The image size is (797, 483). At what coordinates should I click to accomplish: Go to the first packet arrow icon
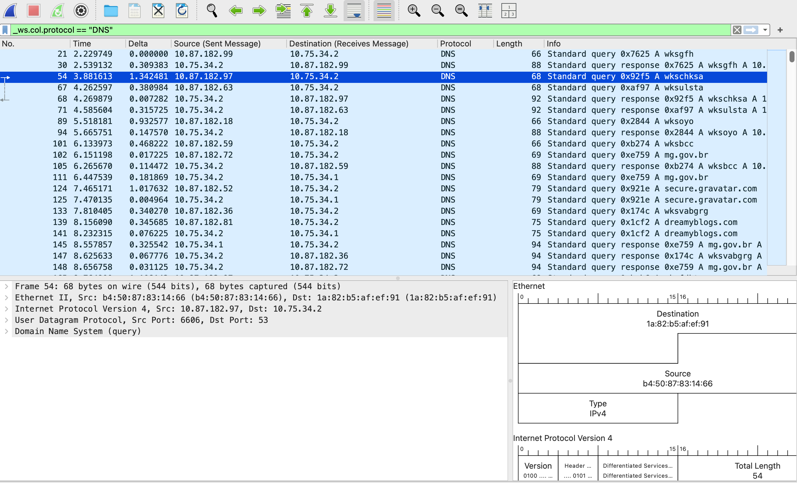(307, 11)
